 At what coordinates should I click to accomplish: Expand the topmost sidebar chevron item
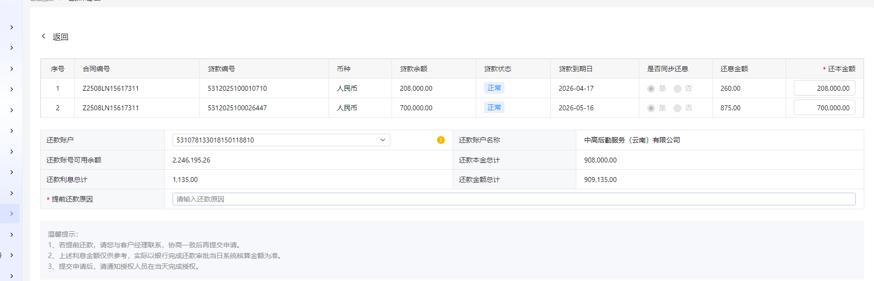pyautogui.click(x=12, y=27)
